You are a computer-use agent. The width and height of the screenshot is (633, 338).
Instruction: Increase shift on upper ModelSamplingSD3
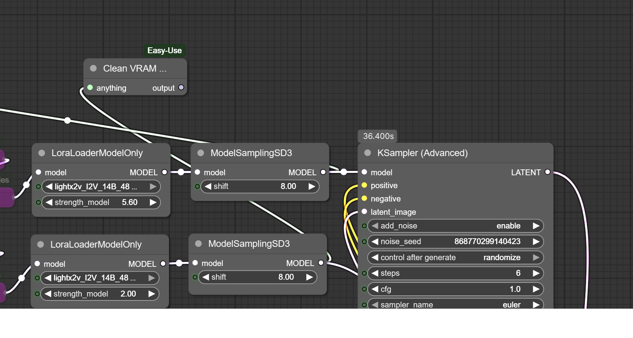(x=312, y=186)
